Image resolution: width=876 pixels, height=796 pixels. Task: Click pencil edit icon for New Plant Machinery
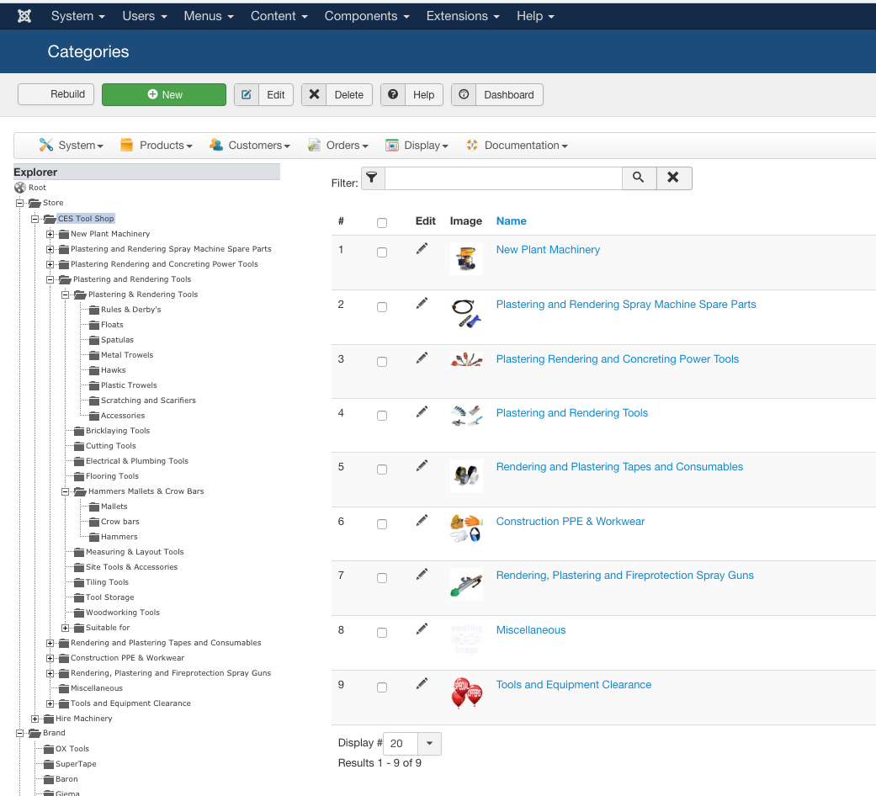click(422, 248)
